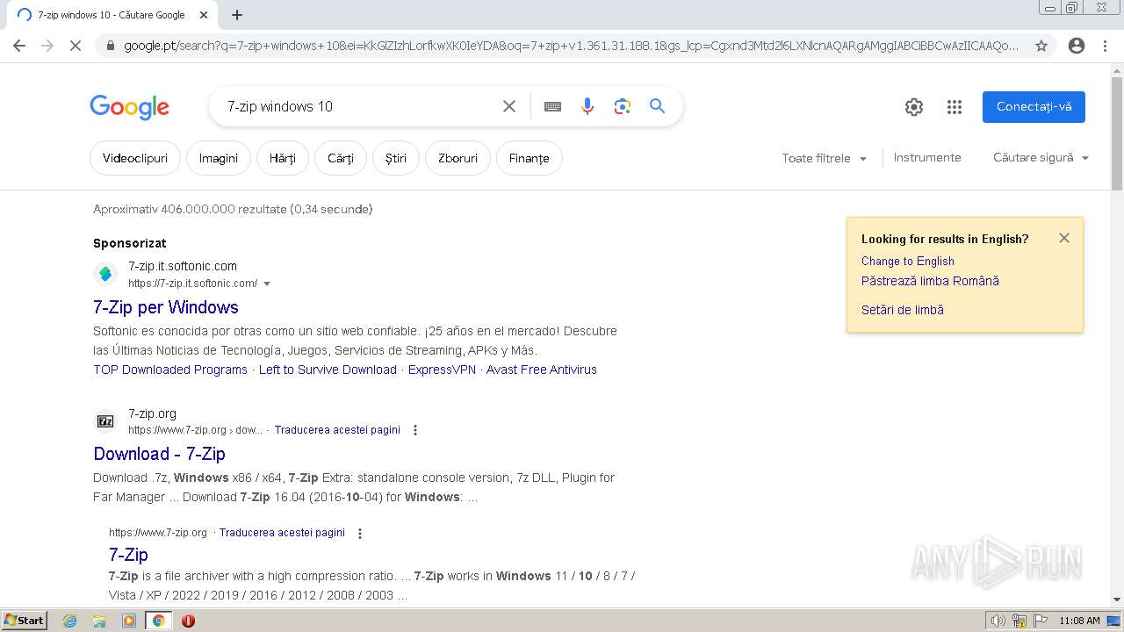This screenshot has width=1124, height=632.
Task: Open a new tab with plus button
Action: coord(237,15)
